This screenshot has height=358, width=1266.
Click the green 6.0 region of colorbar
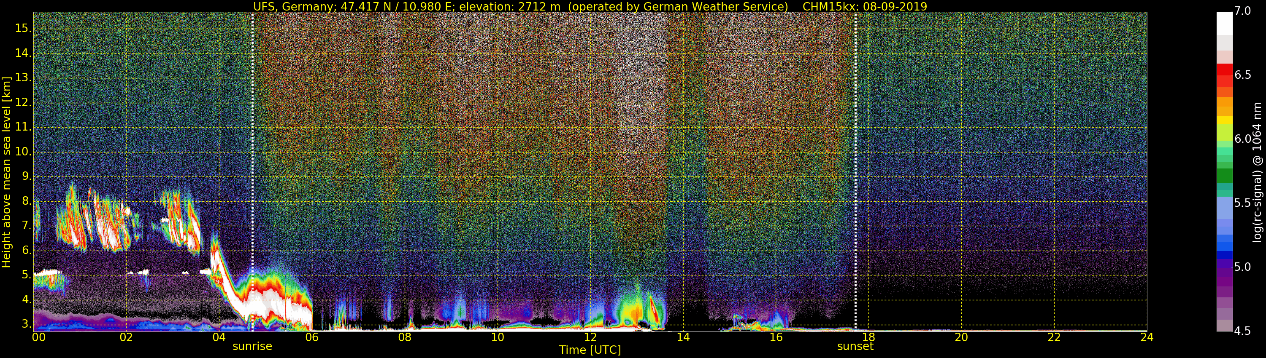pyautogui.click(x=1224, y=139)
